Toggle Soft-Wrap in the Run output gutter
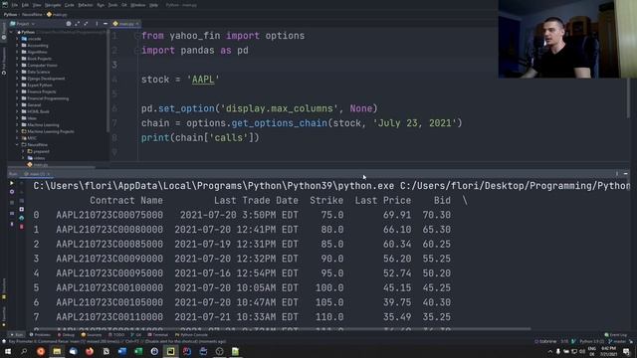This screenshot has width=637, height=358. pyautogui.click(x=22, y=201)
